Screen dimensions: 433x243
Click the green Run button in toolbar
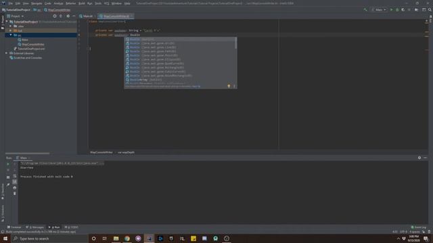[391, 9]
